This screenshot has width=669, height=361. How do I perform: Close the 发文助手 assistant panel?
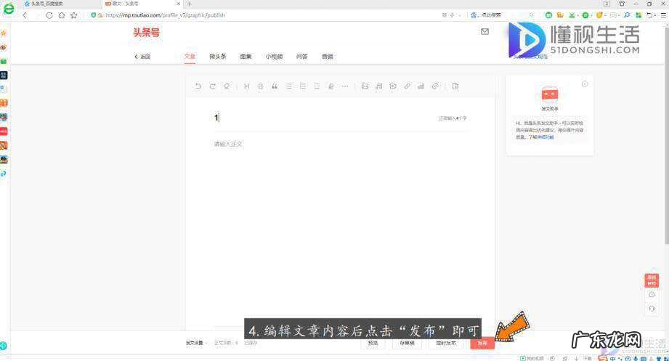coord(585,84)
